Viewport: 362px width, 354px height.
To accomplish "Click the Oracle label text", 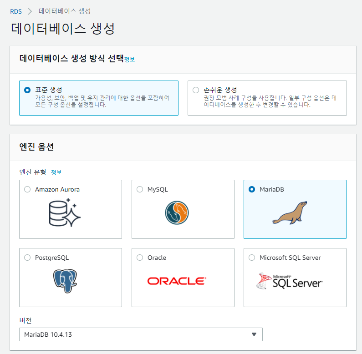I will pos(157,258).
